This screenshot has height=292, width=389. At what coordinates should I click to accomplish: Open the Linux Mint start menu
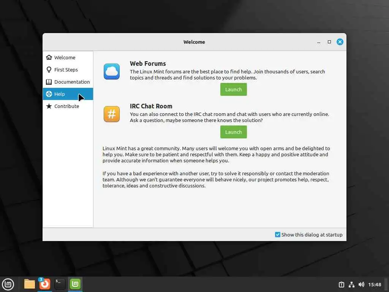[x=8, y=284]
